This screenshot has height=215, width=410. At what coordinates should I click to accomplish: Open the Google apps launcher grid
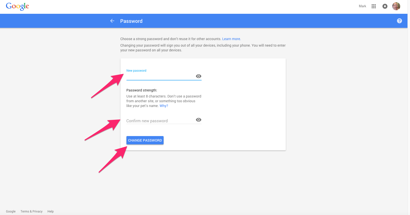(x=373, y=6)
